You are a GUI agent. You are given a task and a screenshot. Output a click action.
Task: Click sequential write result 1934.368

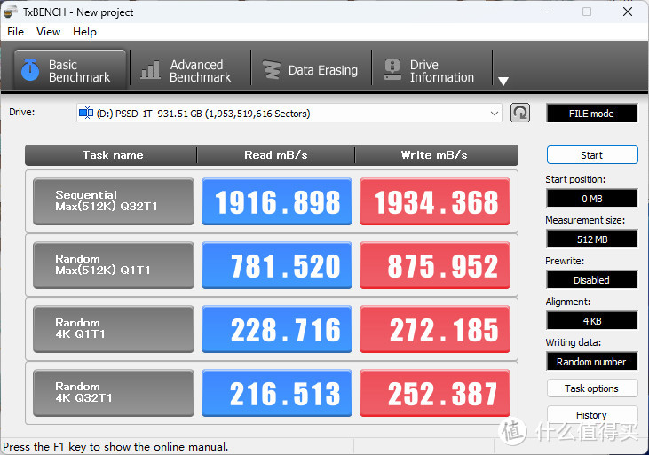(x=435, y=201)
